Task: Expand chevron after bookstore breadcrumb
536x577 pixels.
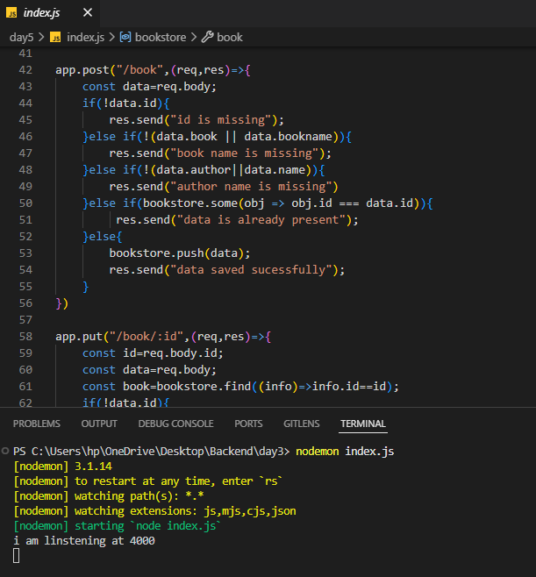Action: pyautogui.click(x=194, y=37)
